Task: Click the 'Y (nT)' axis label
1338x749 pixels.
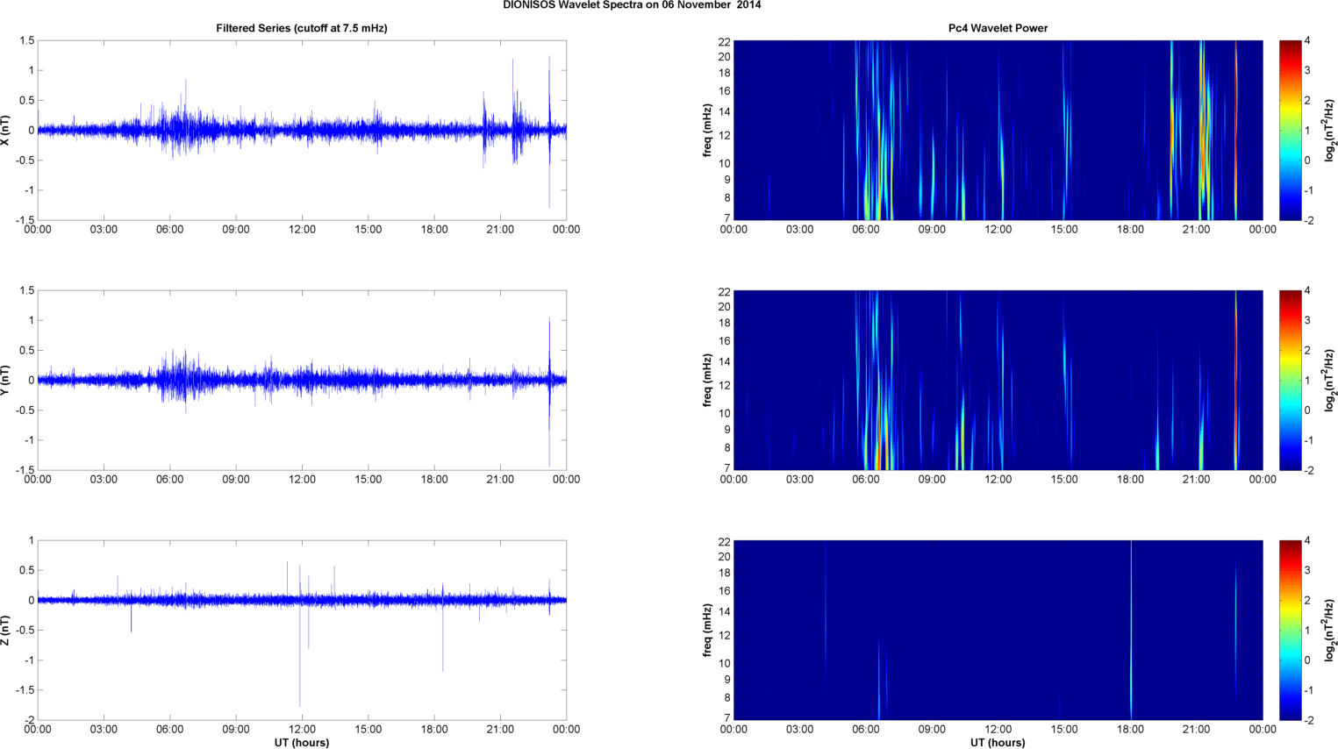Action: click(5, 380)
